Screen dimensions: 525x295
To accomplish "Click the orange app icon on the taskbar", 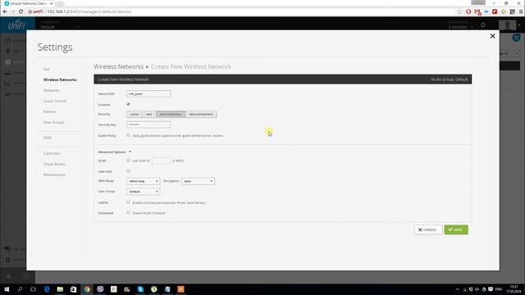I will 180,289.
